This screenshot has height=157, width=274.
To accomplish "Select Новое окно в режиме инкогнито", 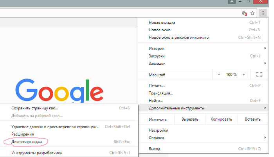I will pos(178,37).
